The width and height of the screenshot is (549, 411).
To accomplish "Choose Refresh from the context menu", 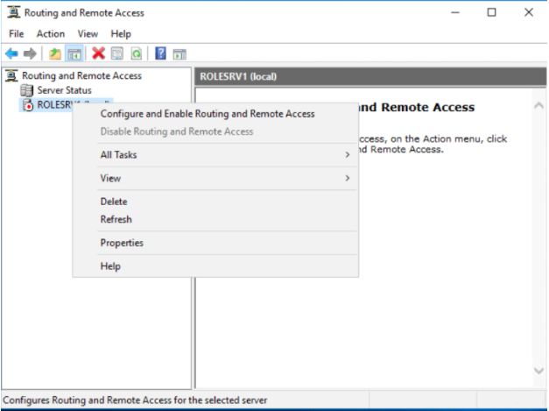I will 116,219.
